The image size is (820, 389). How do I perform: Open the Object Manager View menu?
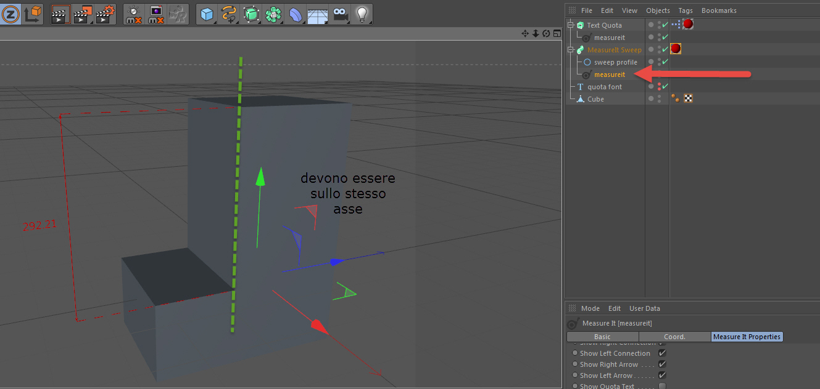pos(629,10)
